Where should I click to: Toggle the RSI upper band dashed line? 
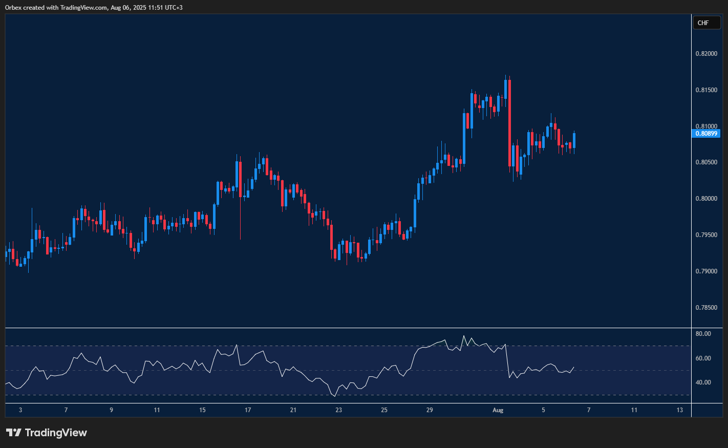click(x=307, y=346)
